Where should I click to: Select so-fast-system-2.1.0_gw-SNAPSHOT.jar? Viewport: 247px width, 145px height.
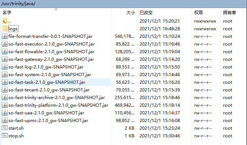50,75
